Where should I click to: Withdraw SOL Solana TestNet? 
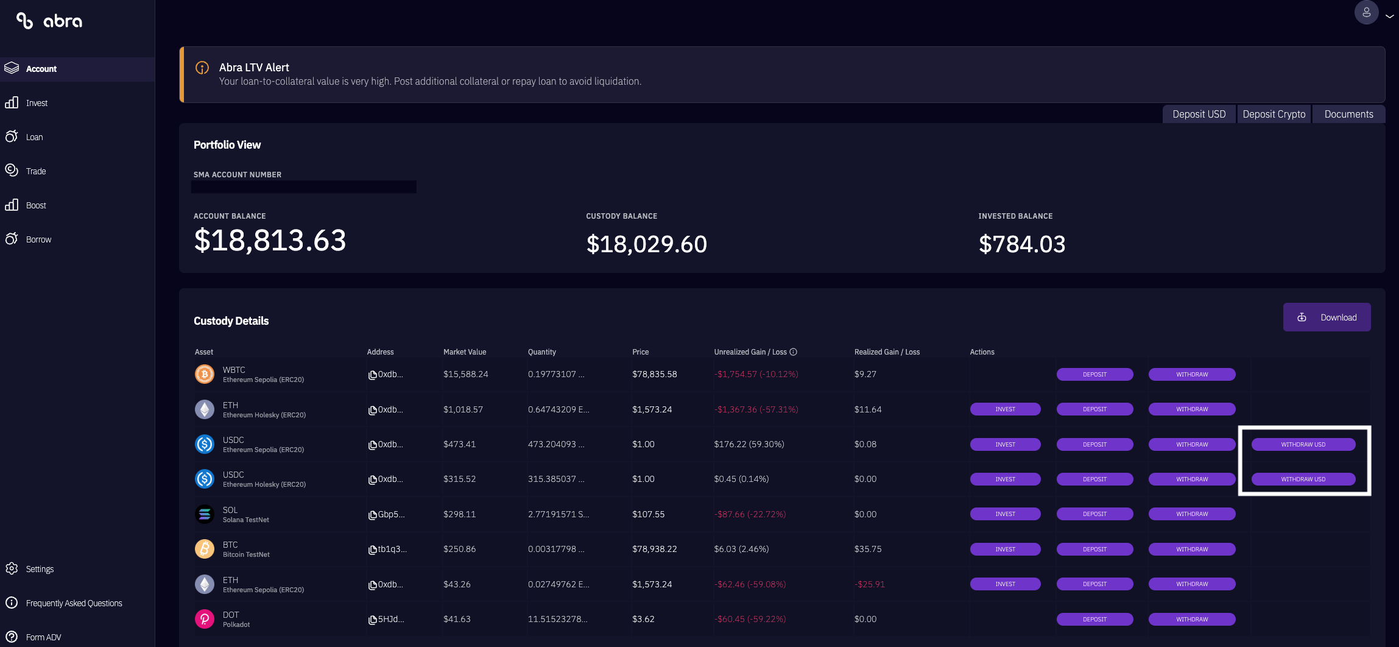pyautogui.click(x=1192, y=514)
